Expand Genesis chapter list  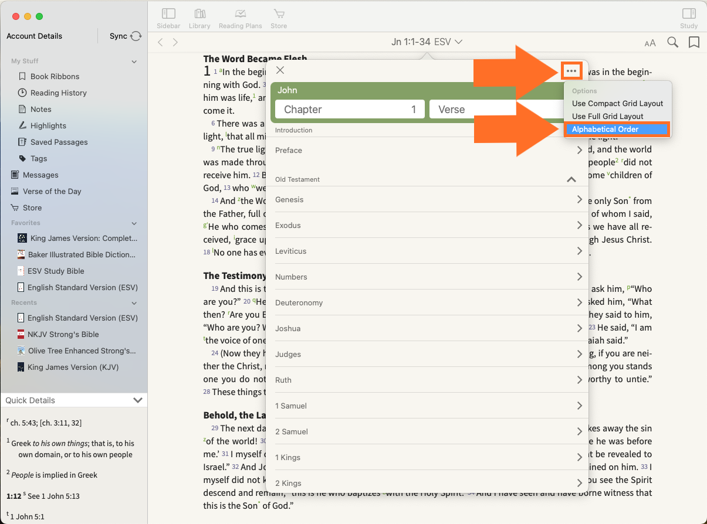pyautogui.click(x=579, y=199)
